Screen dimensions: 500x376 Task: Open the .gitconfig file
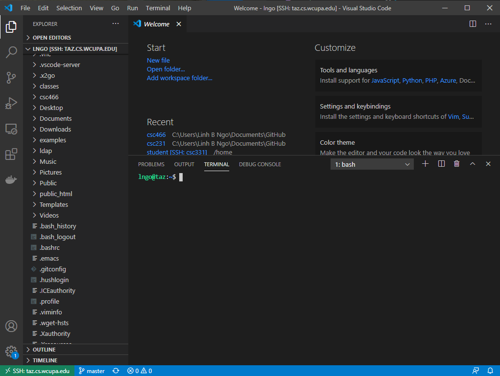[x=76, y=269]
